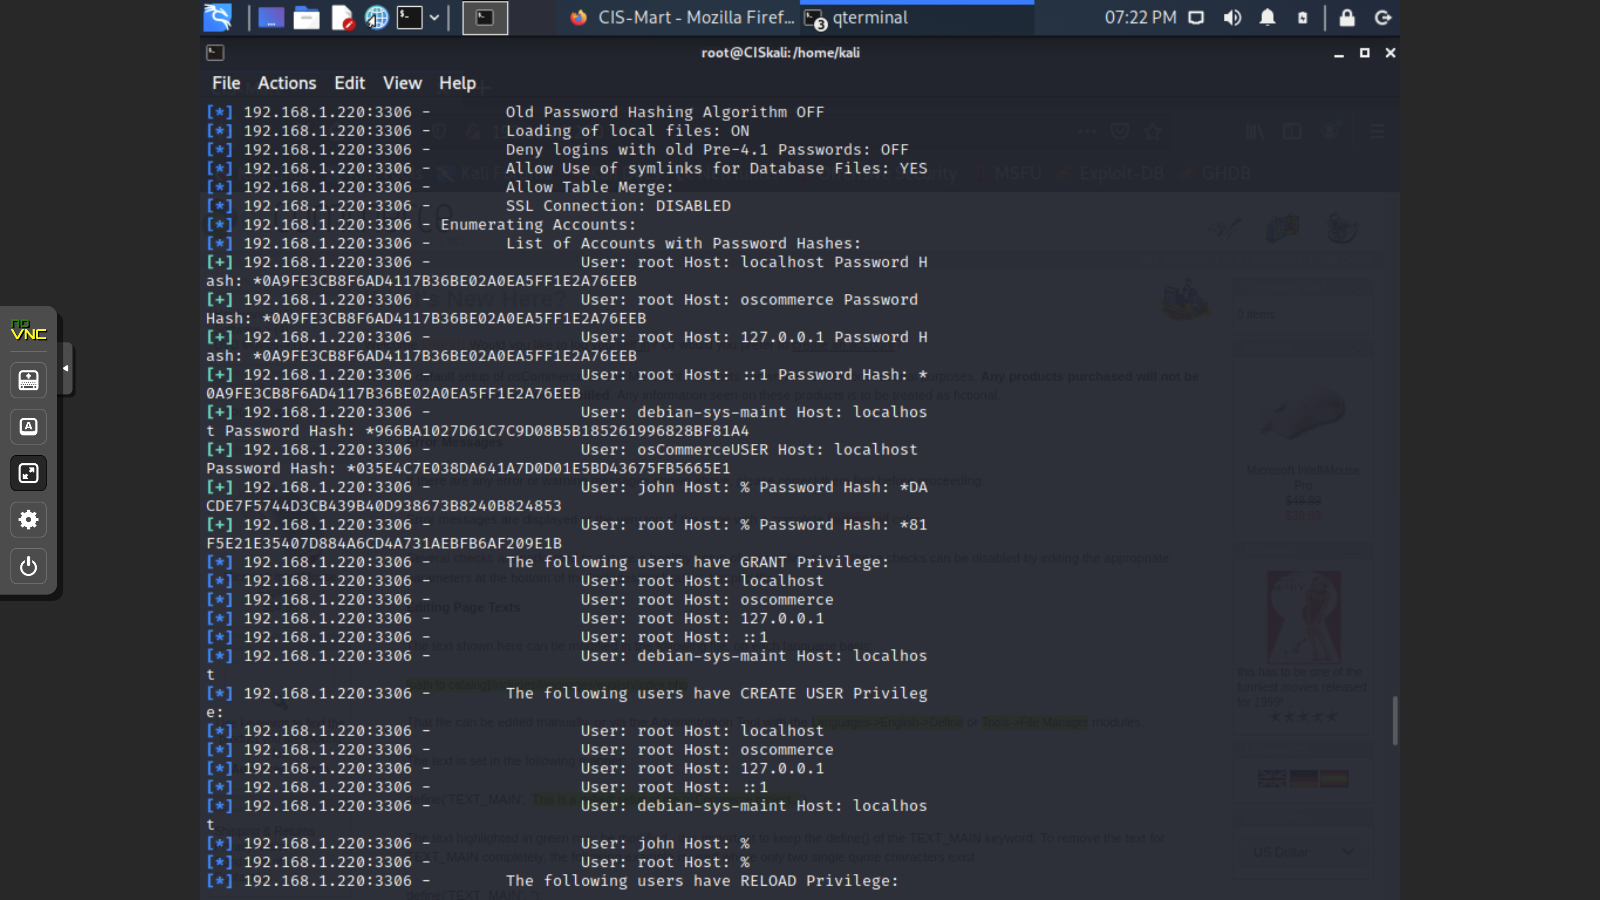The width and height of the screenshot is (1600, 900).
Task: Click the show desktop panel icon
Action: point(271,17)
